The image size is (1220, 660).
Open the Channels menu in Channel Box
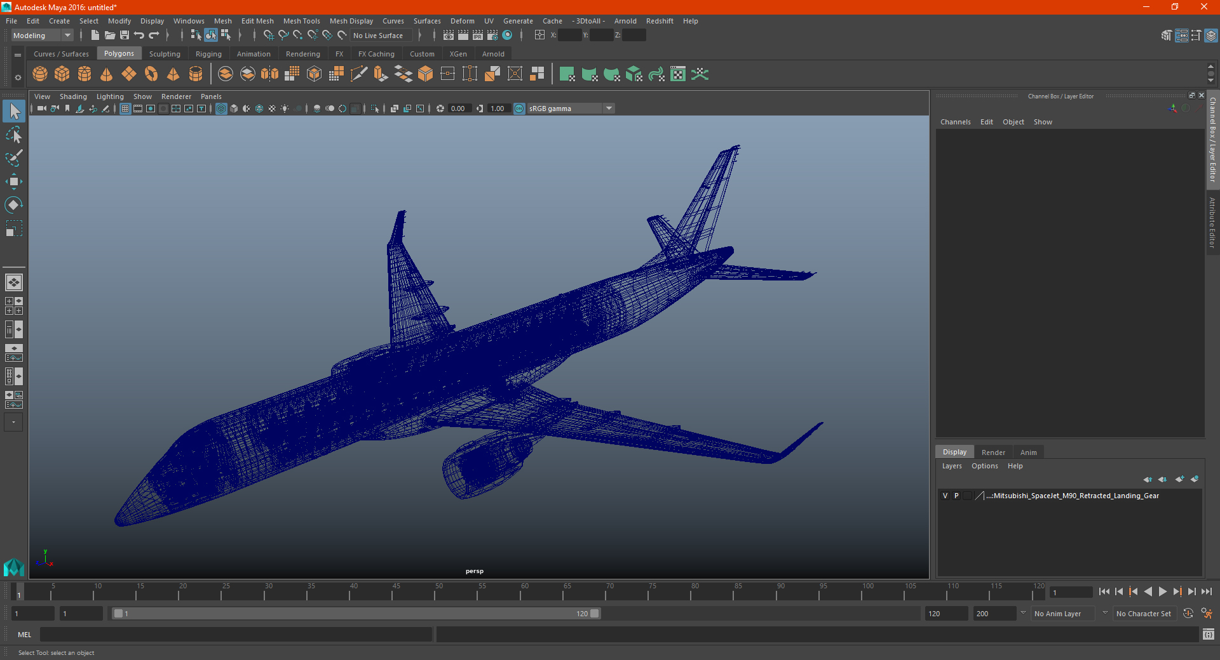pyautogui.click(x=956, y=122)
